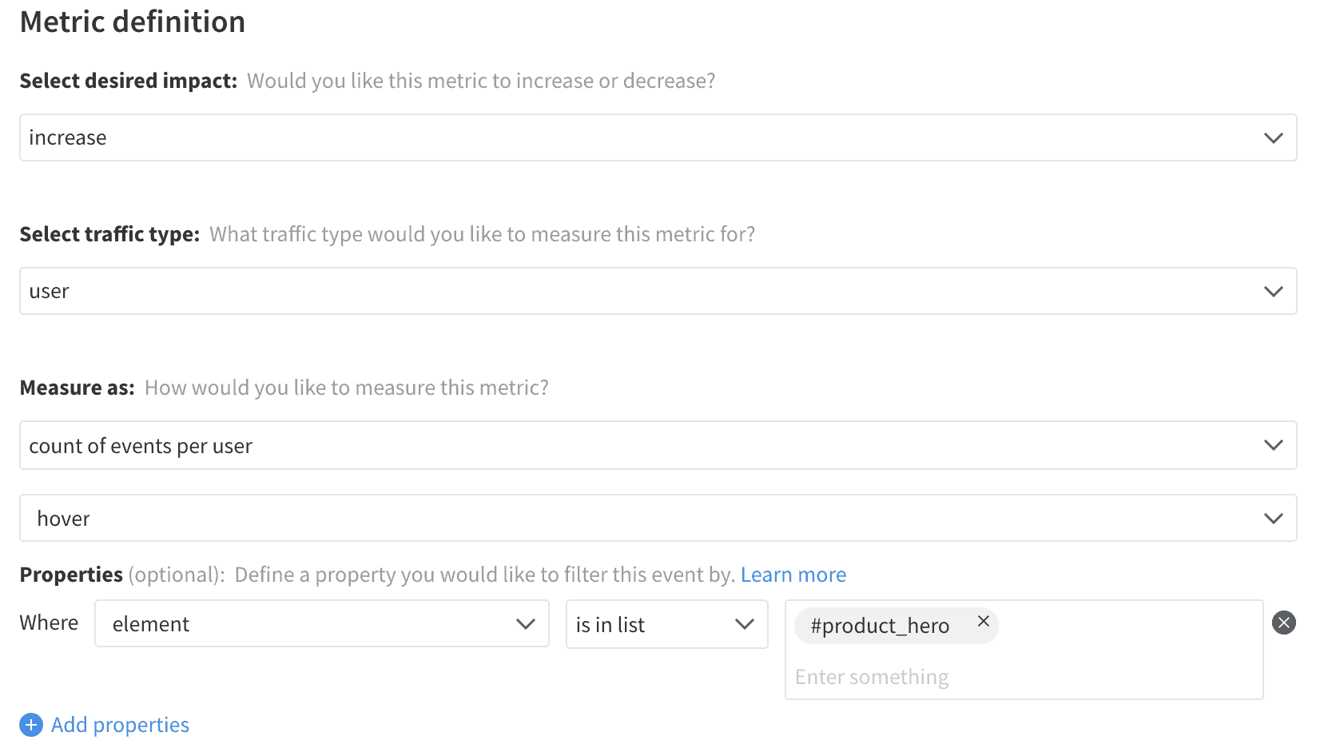Change the 'is in list' operator dropdown
The height and width of the screenshot is (756, 1320).
tap(667, 624)
